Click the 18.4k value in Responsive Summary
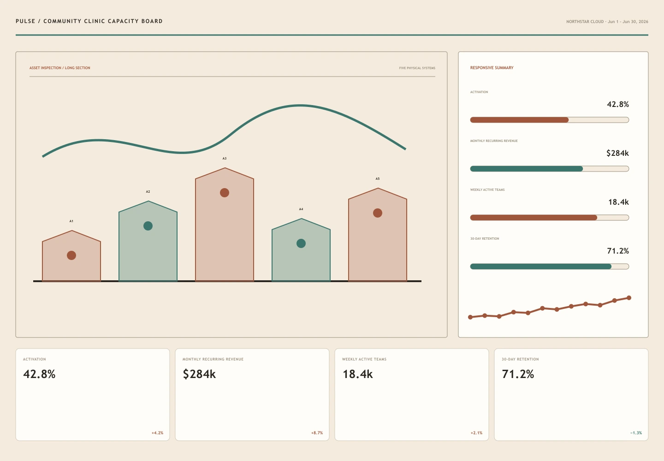 [618, 202]
